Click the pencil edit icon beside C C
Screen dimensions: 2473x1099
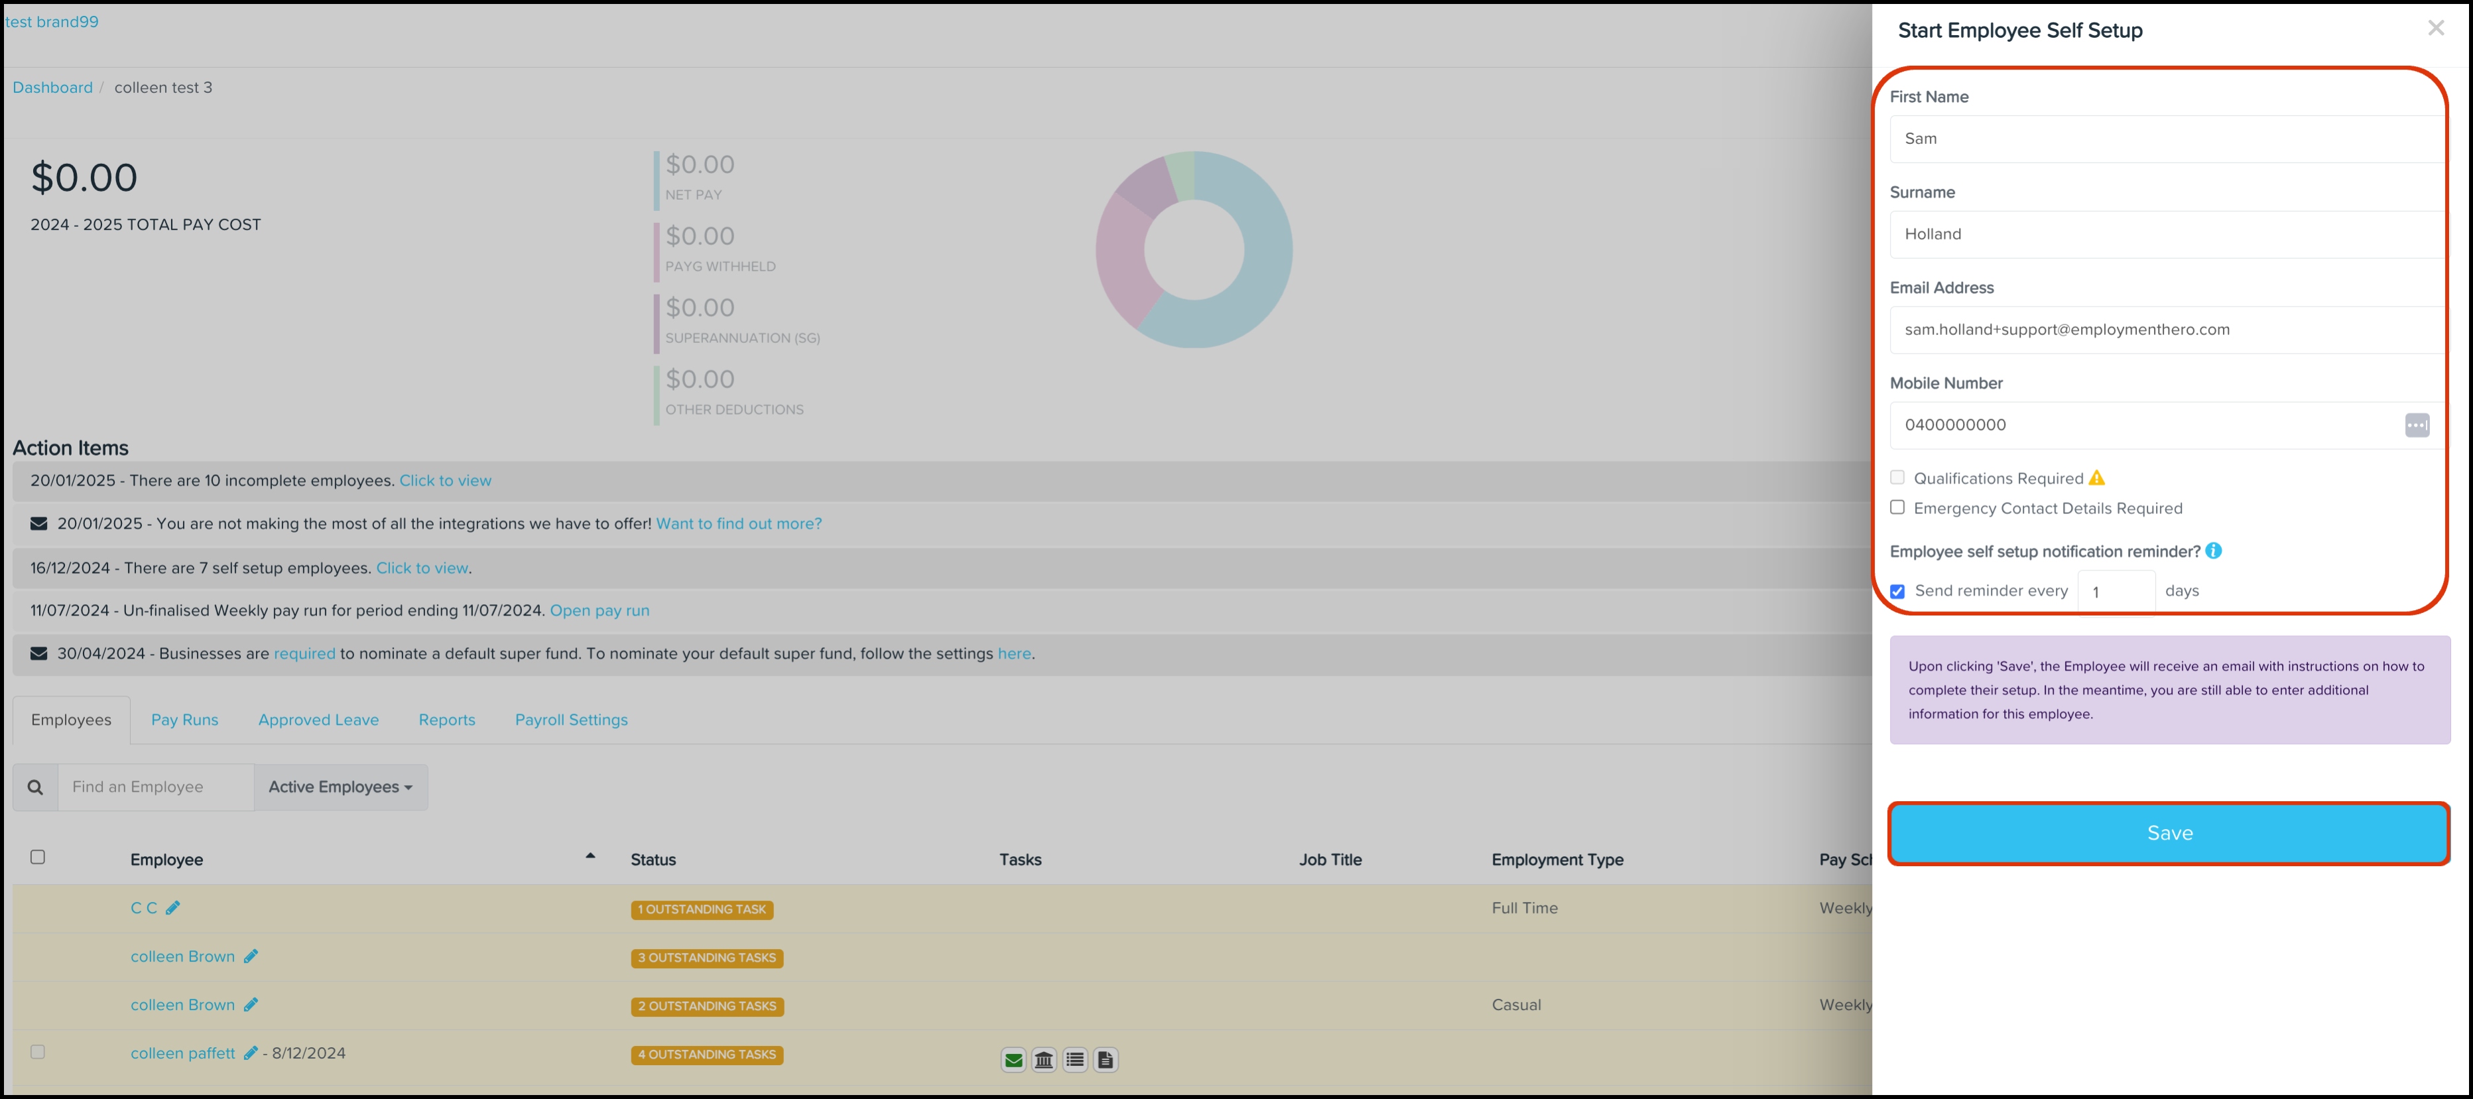[x=173, y=908]
